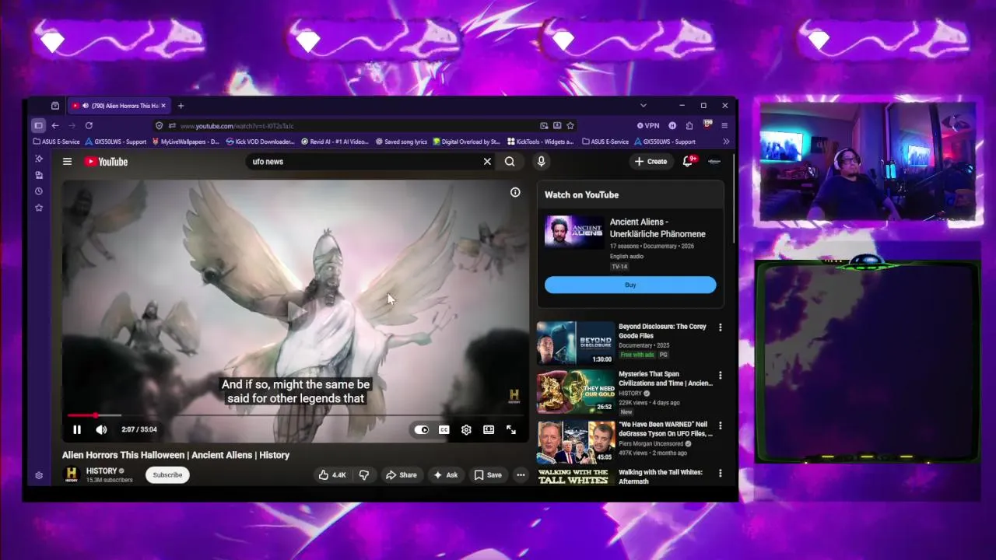Open the 'KickTools - Widgets' bookmark
Image resolution: width=996 pixels, height=560 pixels.
coord(540,142)
